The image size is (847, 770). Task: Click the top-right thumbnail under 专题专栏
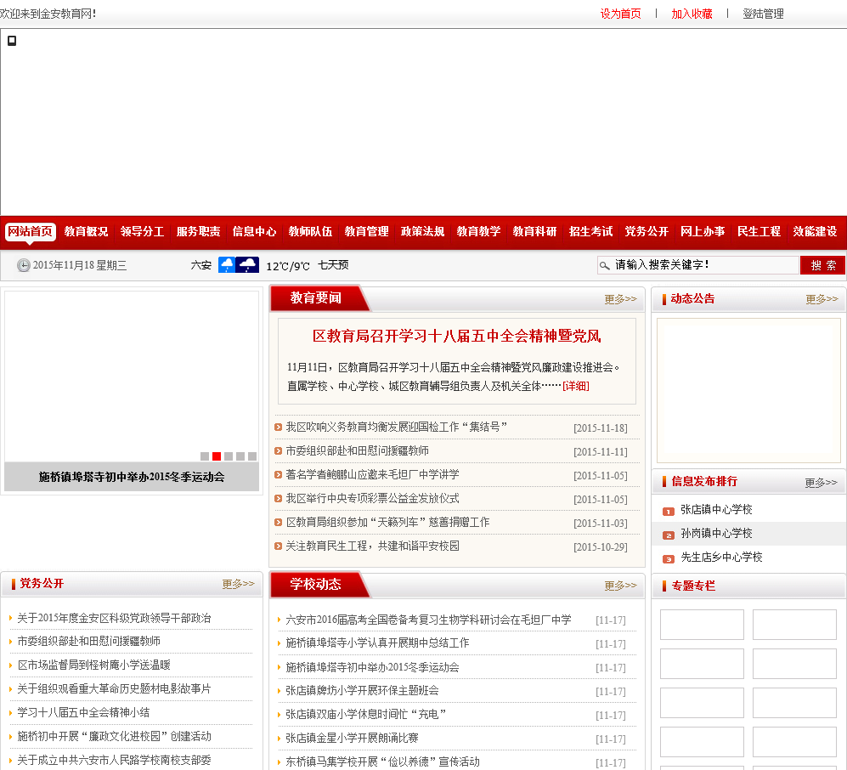coord(794,625)
